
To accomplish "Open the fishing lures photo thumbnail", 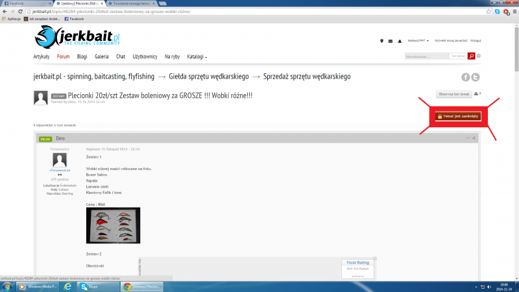I will coord(113,225).
